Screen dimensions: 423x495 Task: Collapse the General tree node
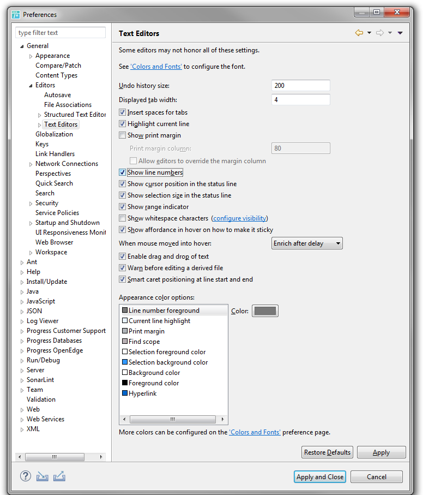coord(22,46)
